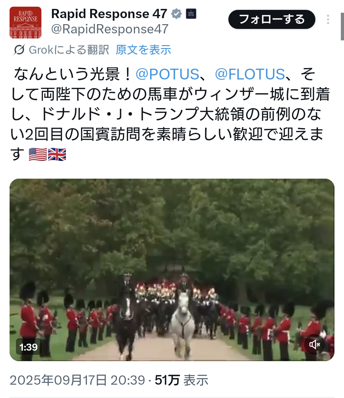The width and height of the screenshot is (344, 398).
Task: Open the @FLOTUS mention
Action: [x=250, y=74]
